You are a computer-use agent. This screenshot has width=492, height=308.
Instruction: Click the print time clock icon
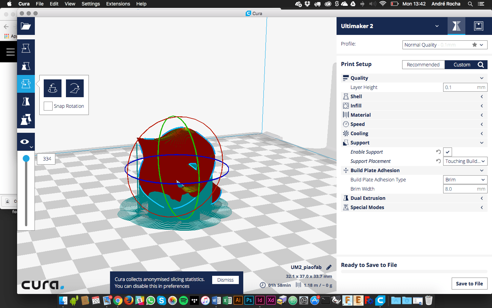263,285
